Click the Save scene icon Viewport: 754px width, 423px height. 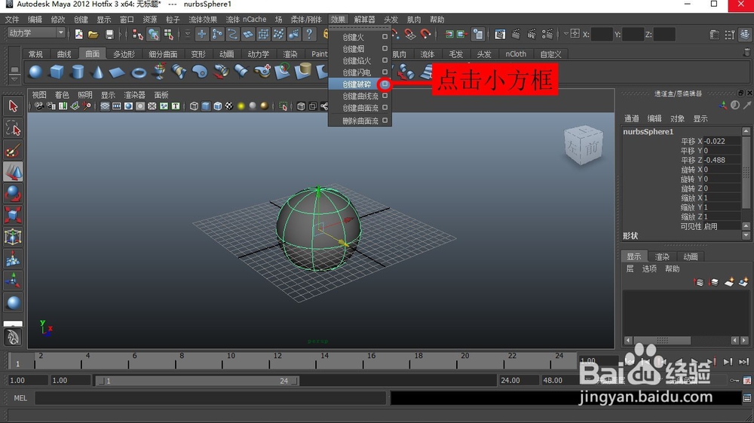pos(109,34)
